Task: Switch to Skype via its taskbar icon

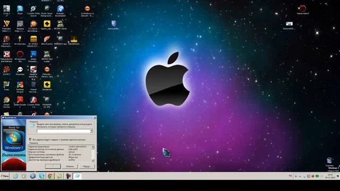Action: (41, 176)
